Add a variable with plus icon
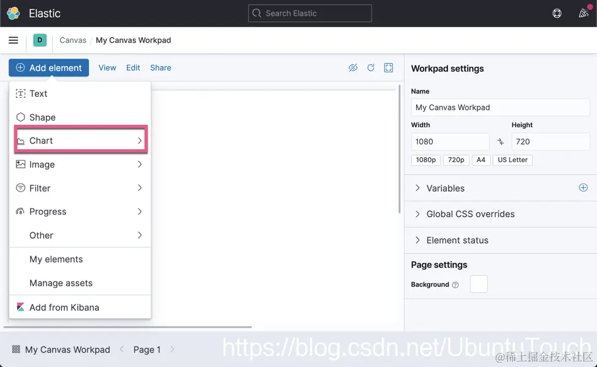The width and height of the screenshot is (597, 367). pyautogui.click(x=584, y=188)
